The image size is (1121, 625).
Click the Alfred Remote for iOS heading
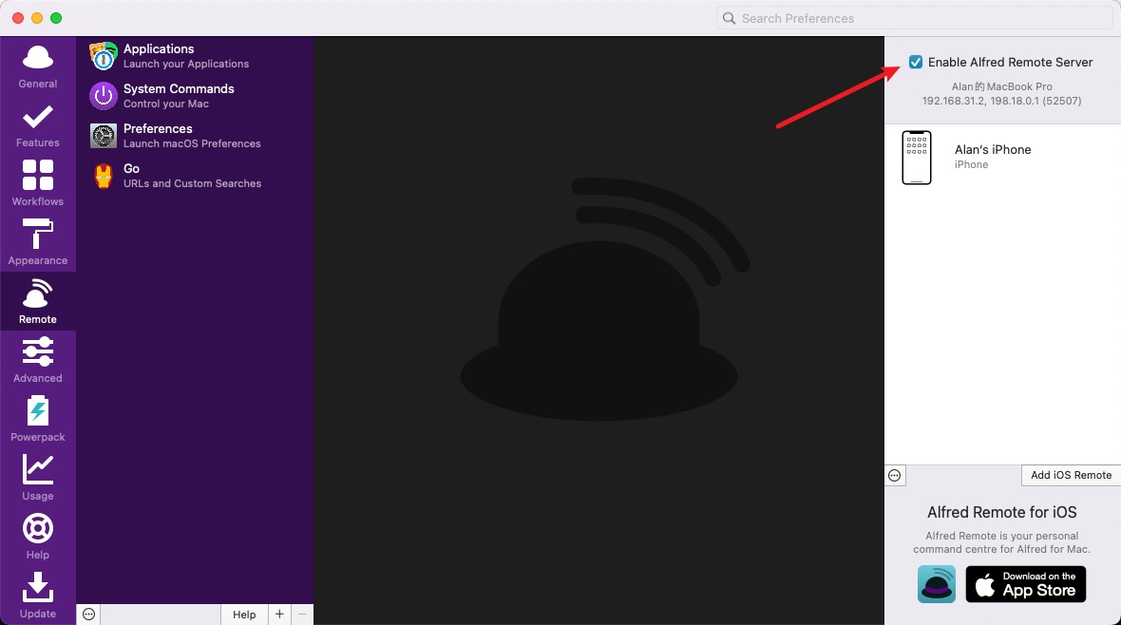point(1001,512)
